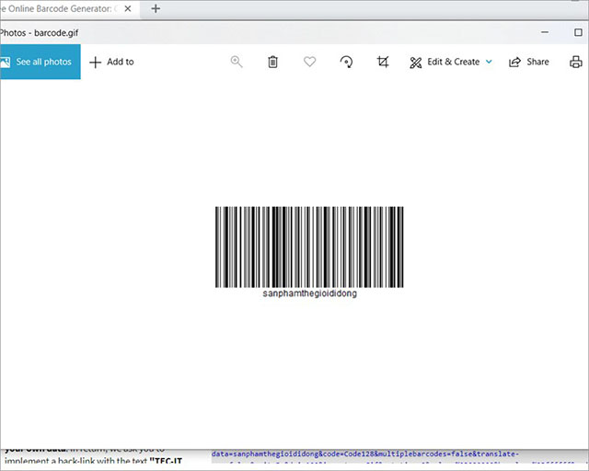589x471 pixels.
Task: Open See all photos view
Action: click(x=40, y=62)
